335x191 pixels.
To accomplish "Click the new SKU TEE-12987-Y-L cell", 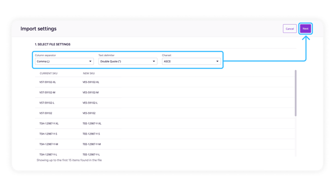I will tap(91, 154).
